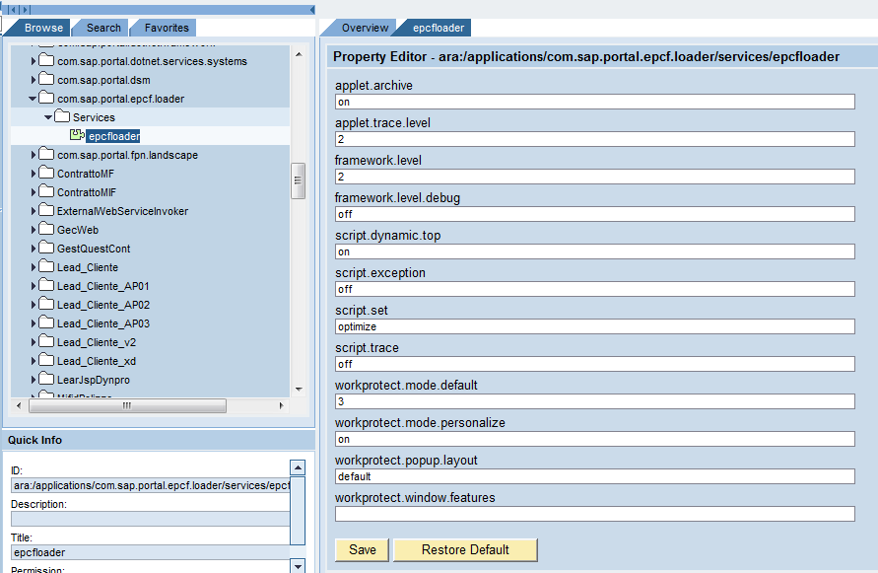Click the script.exception input field
The image size is (878, 573).
coord(594,289)
